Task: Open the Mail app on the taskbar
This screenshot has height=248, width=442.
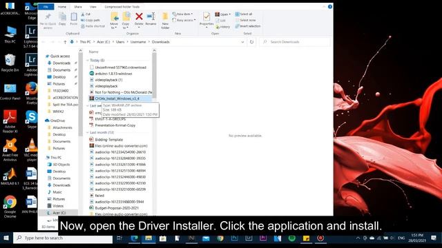Action: tap(206, 238)
